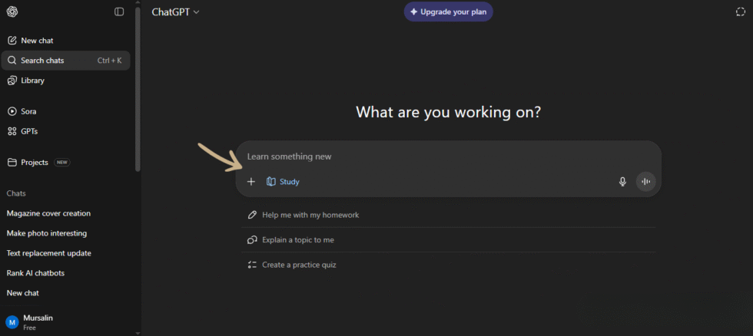This screenshot has height=336, width=753.
Task: Choose Explain a topic to me
Action: [298, 240]
